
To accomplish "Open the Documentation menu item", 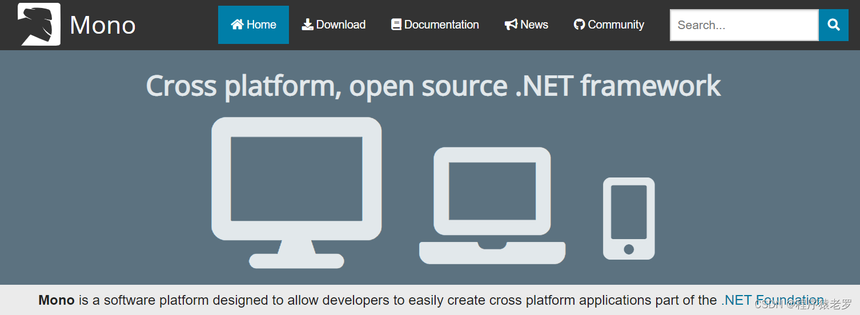I will coord(435,25).
